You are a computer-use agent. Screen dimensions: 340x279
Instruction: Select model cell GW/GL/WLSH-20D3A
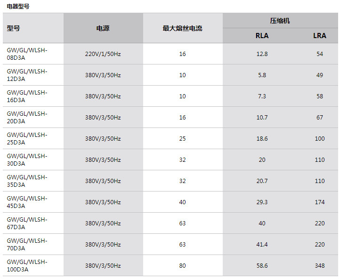click(27, 117)
